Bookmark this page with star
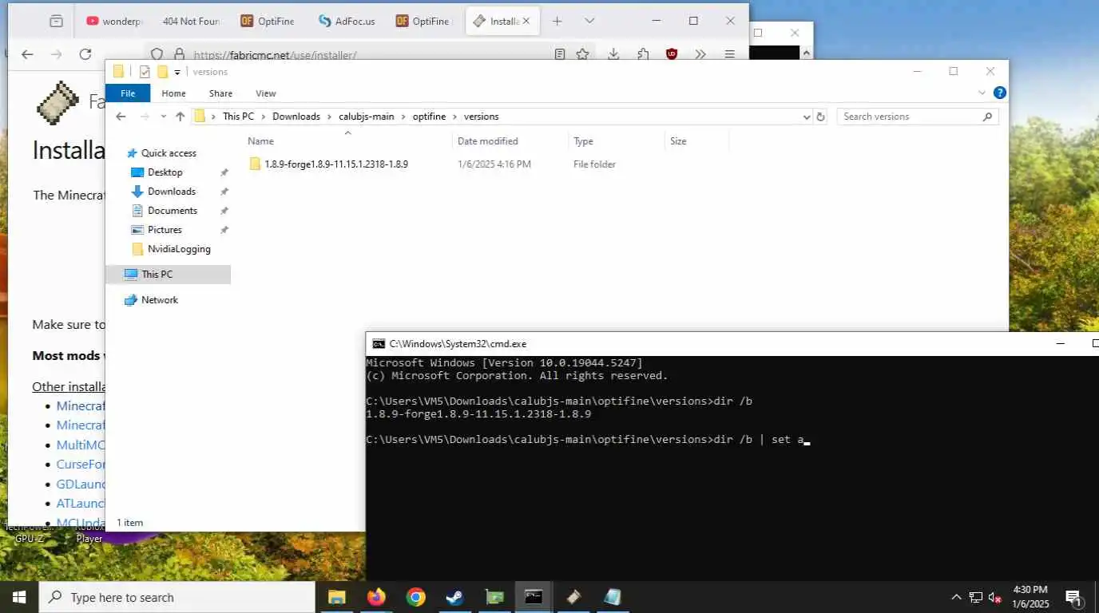The height and width of the screenshot is (613, 1099). tap(583, 54)
